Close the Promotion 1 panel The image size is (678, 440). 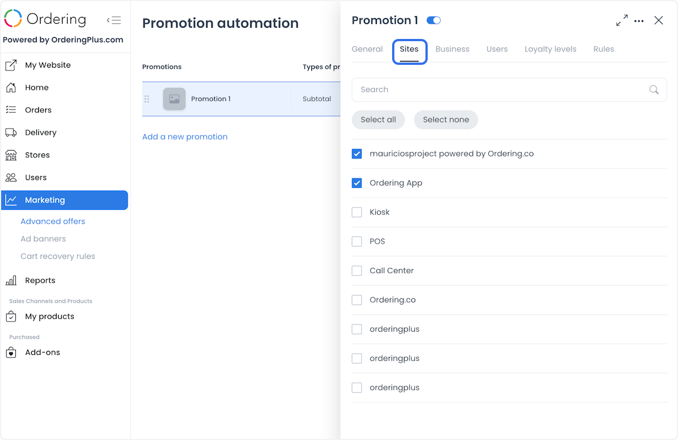tap(659, 20)
